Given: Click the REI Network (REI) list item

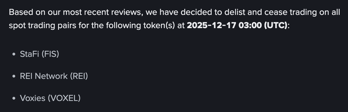Looking at the screenshot, I should (54, 76).
